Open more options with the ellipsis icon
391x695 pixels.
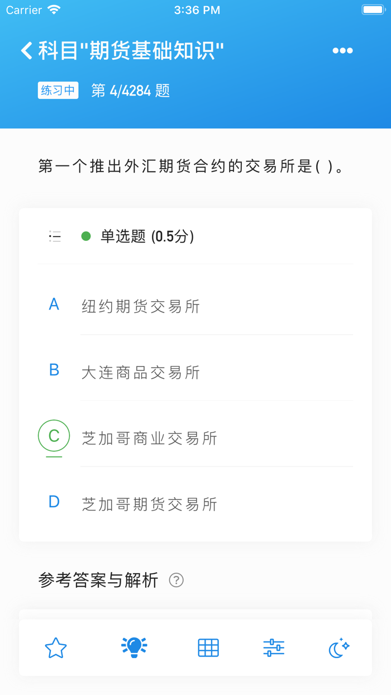click(x=342, y=51)
